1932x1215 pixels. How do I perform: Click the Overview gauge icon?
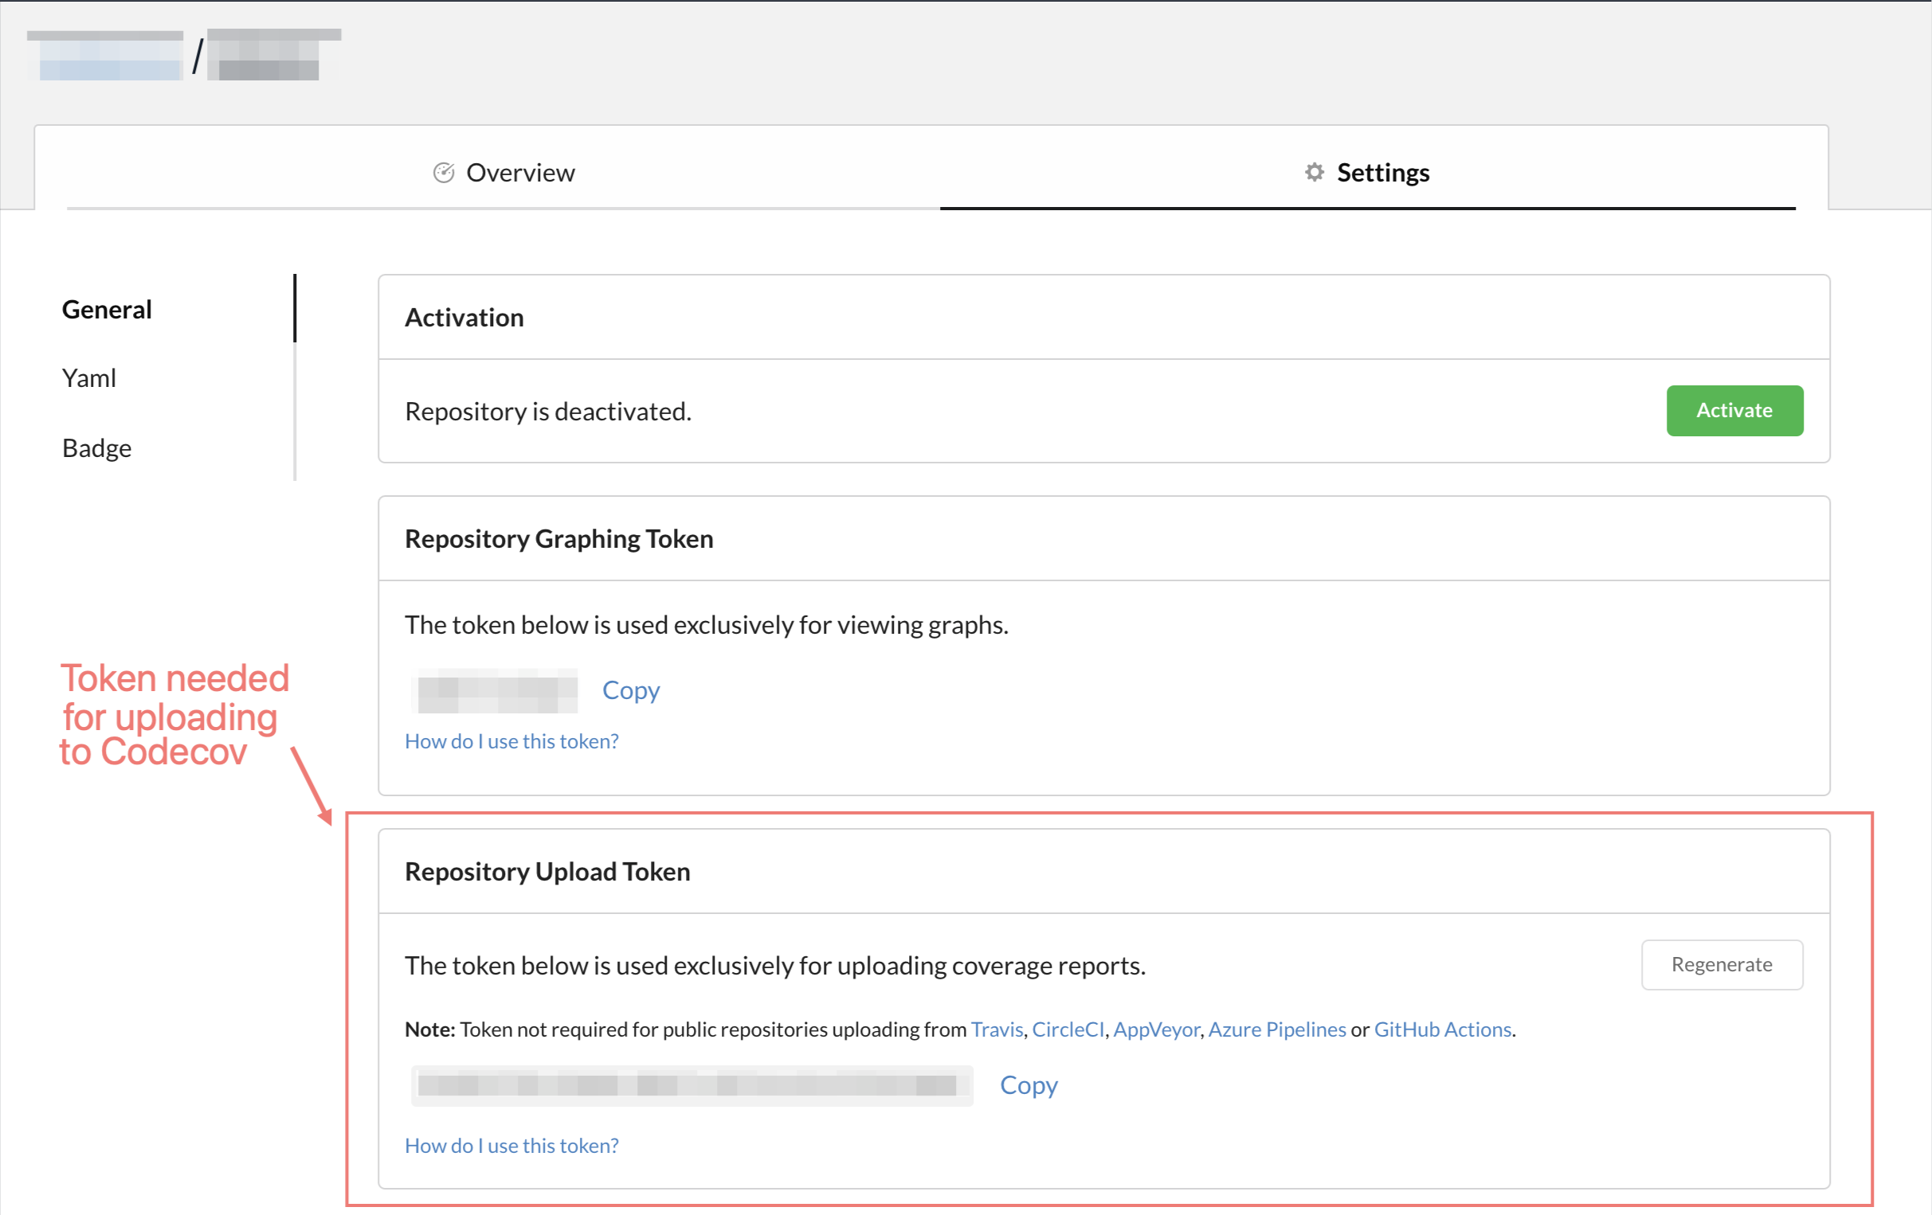tap(444, 173)
